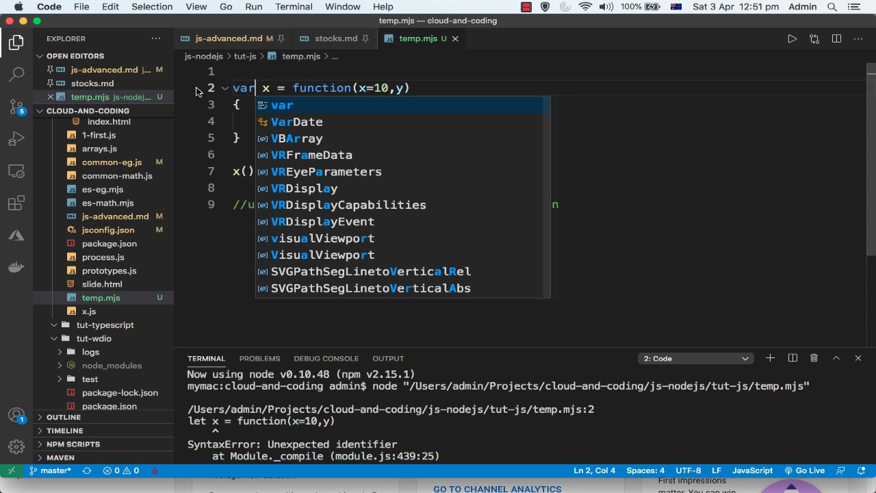Open the Azure view in activity bar

[16, 236]
